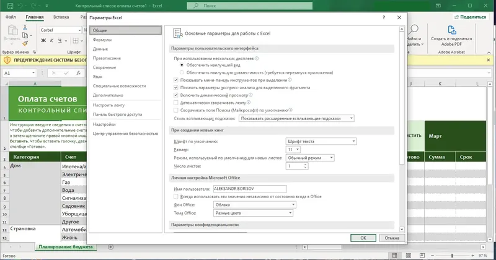Switch to Page Layout view icon
The width and height of the screenshot is (496, 260).
[x=409, y=255]
